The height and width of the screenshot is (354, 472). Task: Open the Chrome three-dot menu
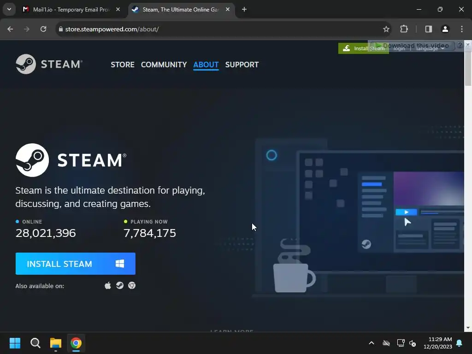pyautogui.click(x=462, y=29)
